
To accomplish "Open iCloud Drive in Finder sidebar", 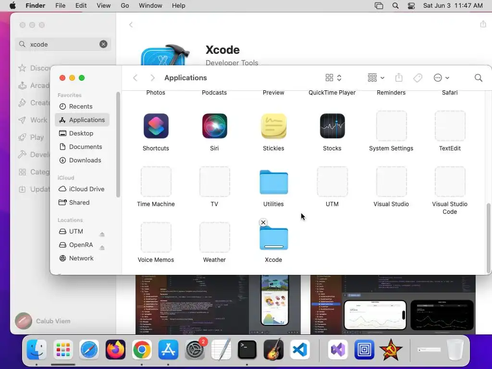I will point(82,189).
